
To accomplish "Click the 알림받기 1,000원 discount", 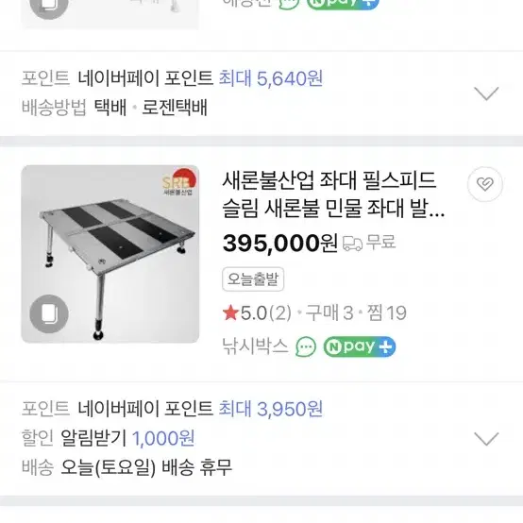I will pyautogui.click(x=127, y=438).
